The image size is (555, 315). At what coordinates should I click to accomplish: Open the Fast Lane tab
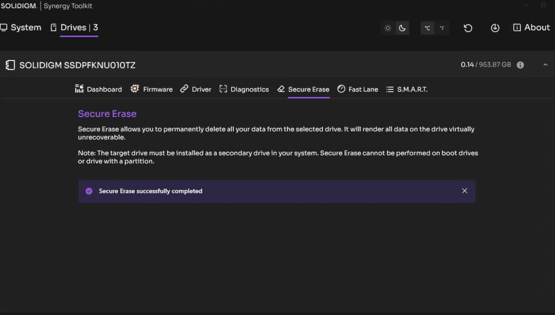(x=358, y=89)
